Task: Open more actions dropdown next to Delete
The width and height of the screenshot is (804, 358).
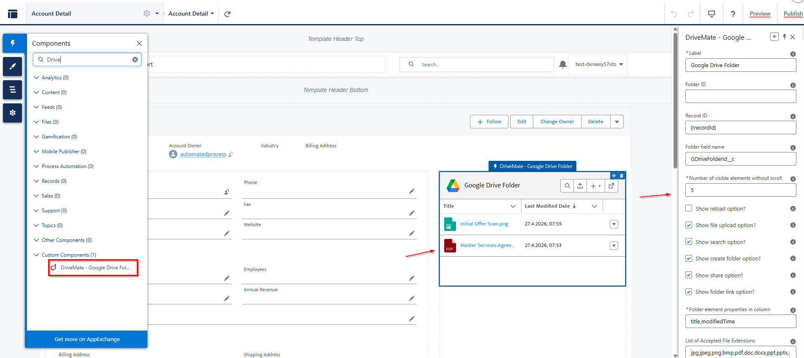Action: 617,122
